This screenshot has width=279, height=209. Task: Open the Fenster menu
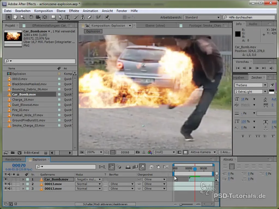click(122, 11)
